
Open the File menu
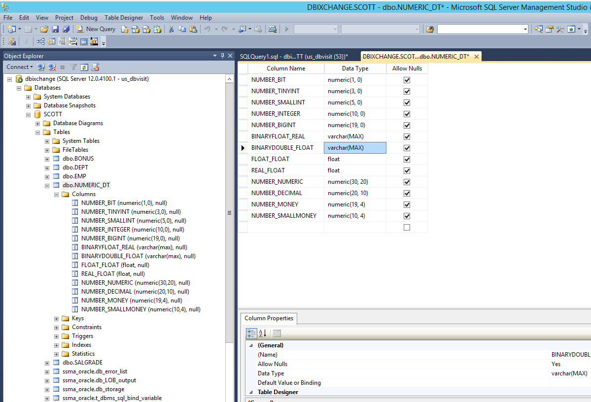click(x=8, y=18)
